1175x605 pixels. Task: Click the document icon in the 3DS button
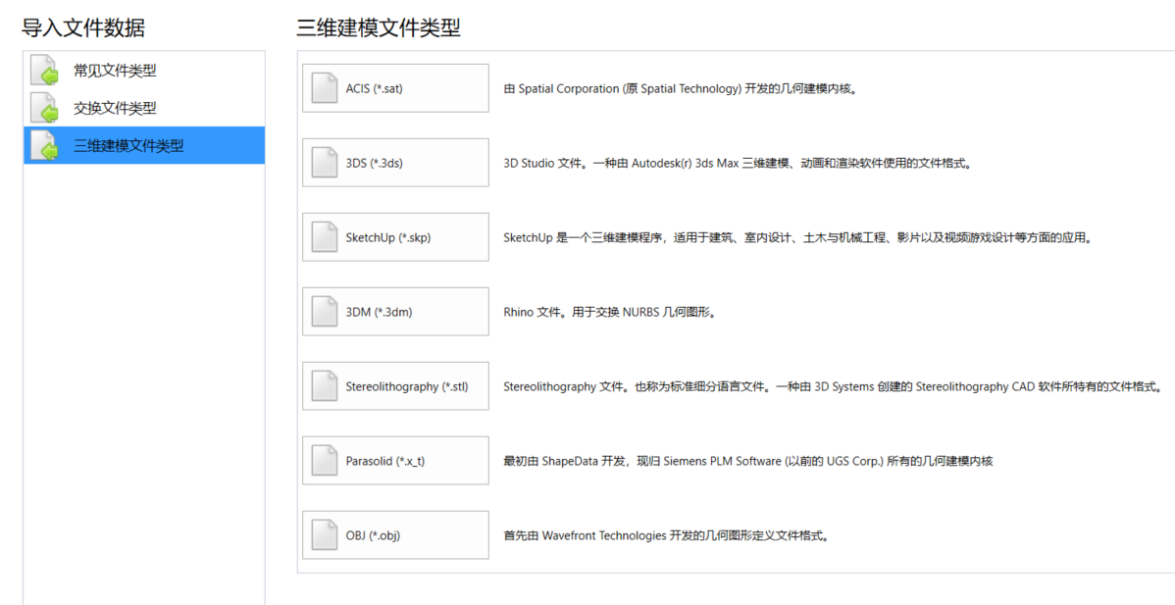pyautogui.click(x=324, y=163)
